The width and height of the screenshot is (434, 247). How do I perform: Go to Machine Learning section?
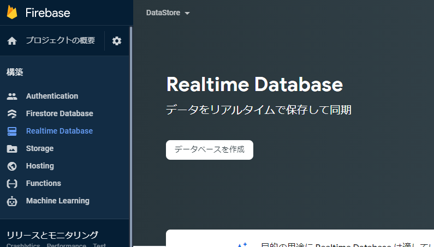click(x=57, y=201)
